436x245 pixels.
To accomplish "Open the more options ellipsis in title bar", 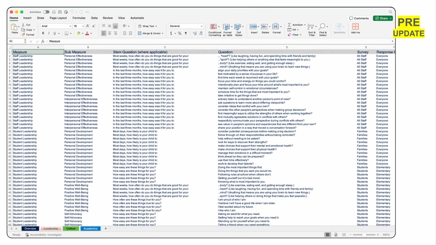I will [x=87, y=12].
